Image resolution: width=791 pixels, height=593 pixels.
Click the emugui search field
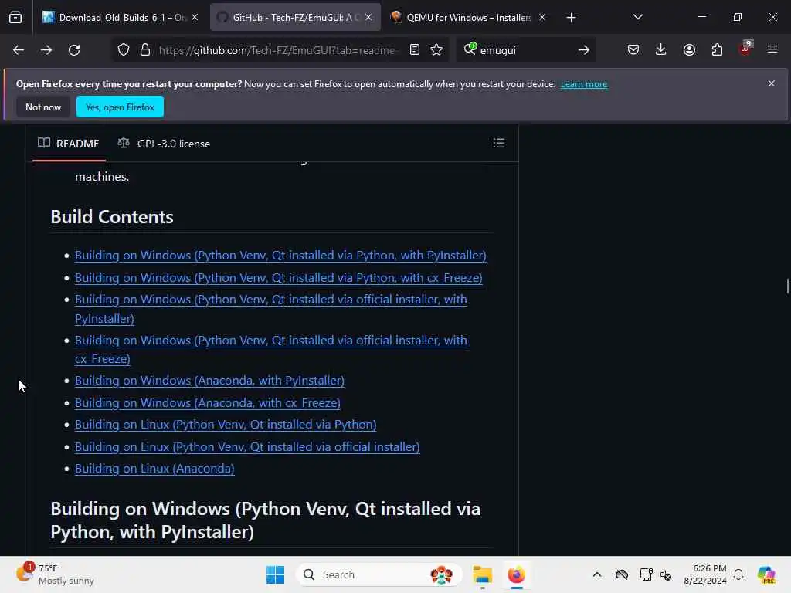[x=525, y=50]
